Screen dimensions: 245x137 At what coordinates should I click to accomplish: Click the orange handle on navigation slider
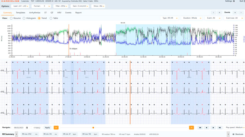[x=93, y=128]
